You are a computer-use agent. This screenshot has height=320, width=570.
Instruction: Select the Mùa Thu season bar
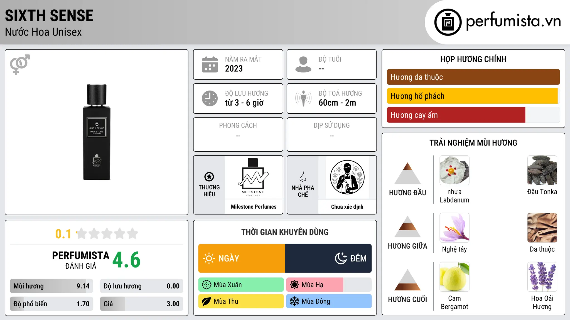241,301
